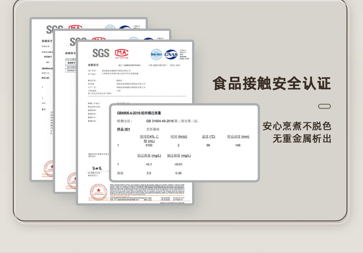Click the CNAS accreditation logo
The width and height of the screenshot is (363, 253).
[171, 54]
